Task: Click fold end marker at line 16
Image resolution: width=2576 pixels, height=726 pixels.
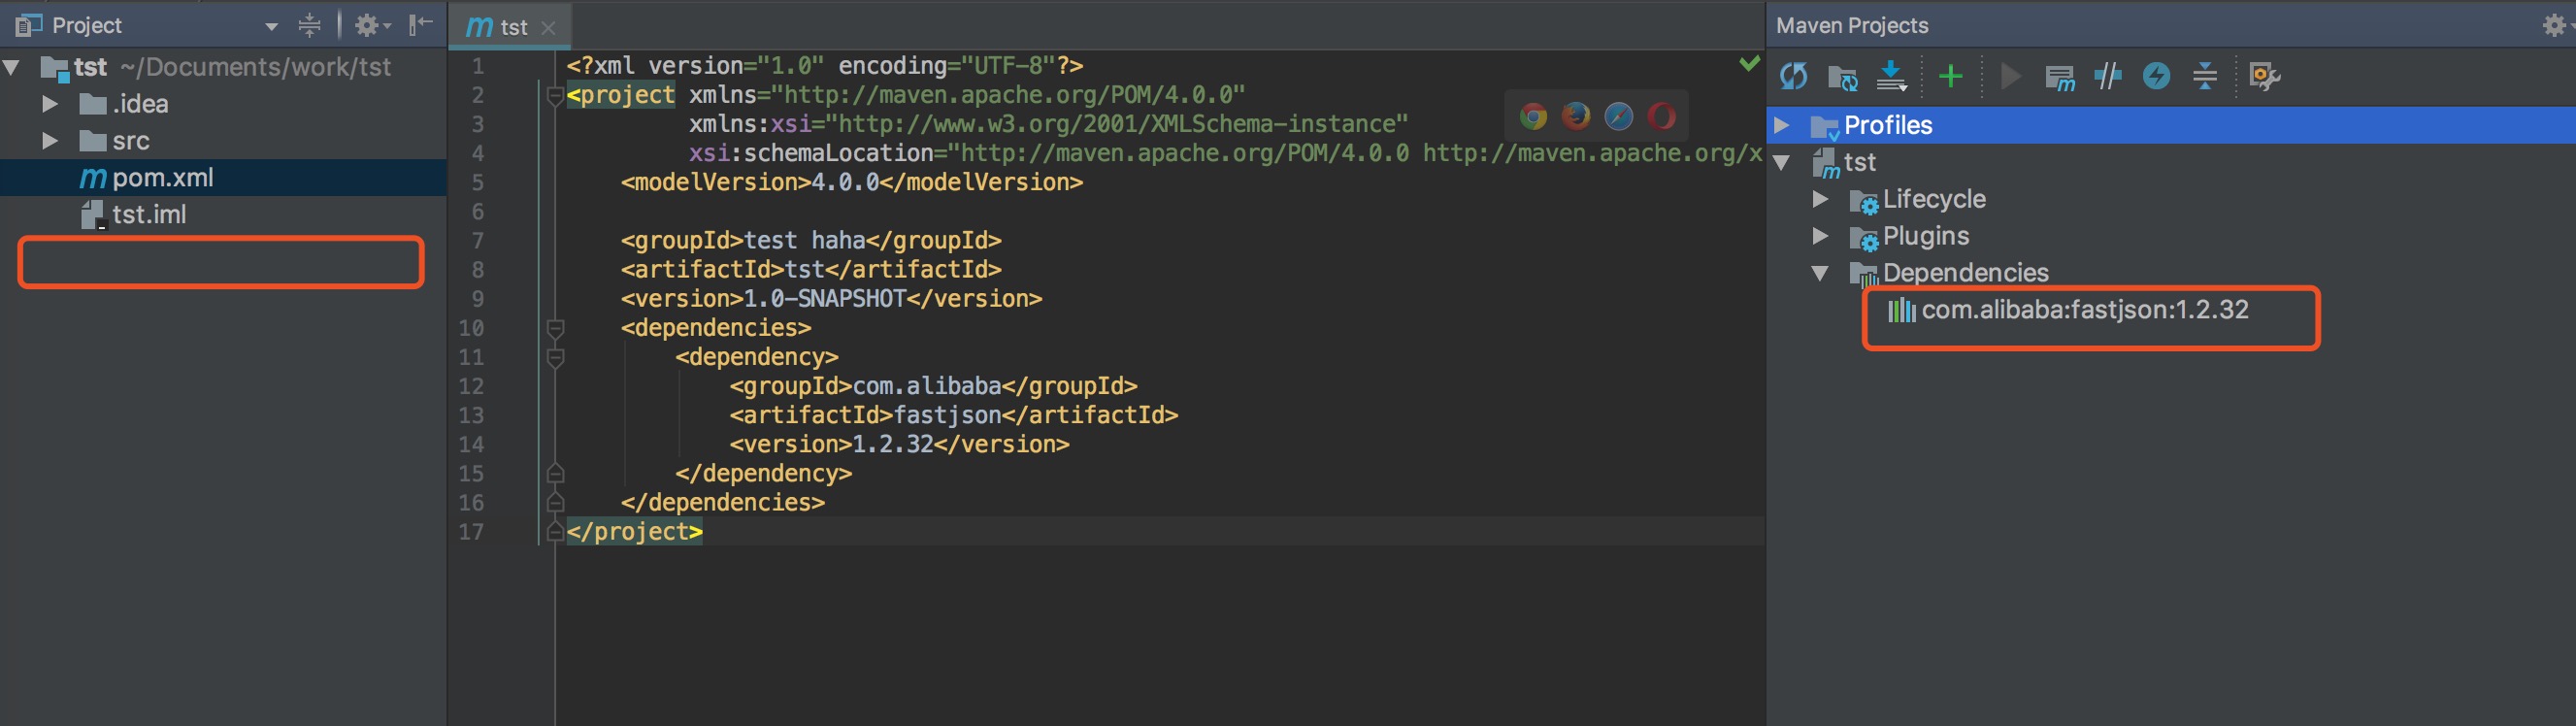Action: (x=555, y=503)
